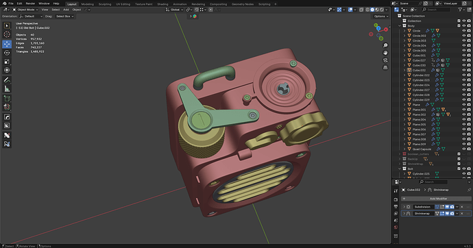
Task: Select Cylinder.025 in outliner
Action: tap(421, 173)
